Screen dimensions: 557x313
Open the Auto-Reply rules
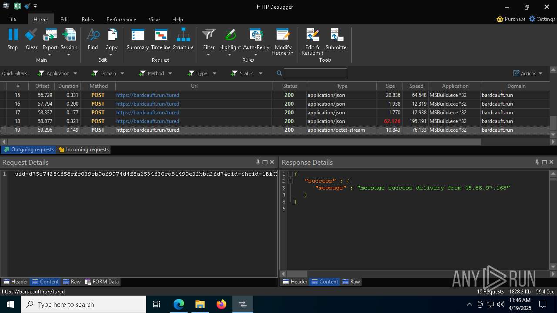tap(256, 42)
